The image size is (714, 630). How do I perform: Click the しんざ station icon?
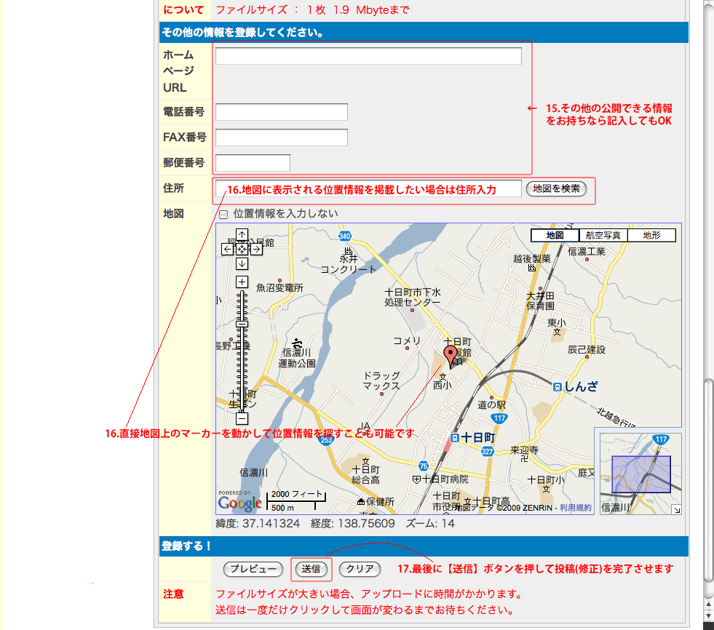(557, 387)
